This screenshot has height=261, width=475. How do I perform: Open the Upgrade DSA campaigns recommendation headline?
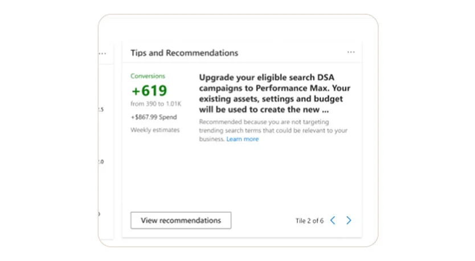click(275, 93)
